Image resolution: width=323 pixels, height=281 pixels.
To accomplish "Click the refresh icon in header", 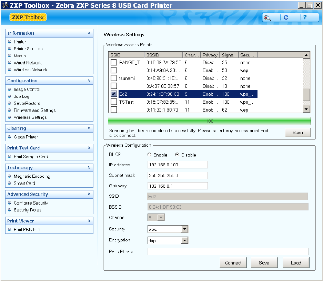I will click(286, 18).
